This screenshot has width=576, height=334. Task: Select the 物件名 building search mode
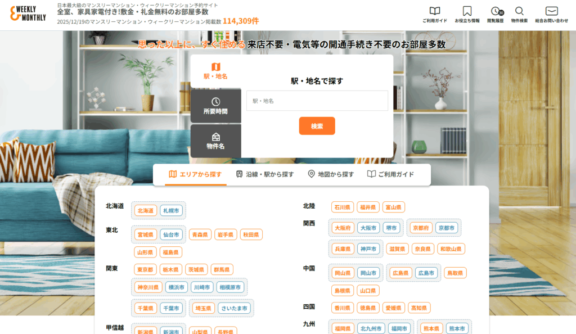215,141
